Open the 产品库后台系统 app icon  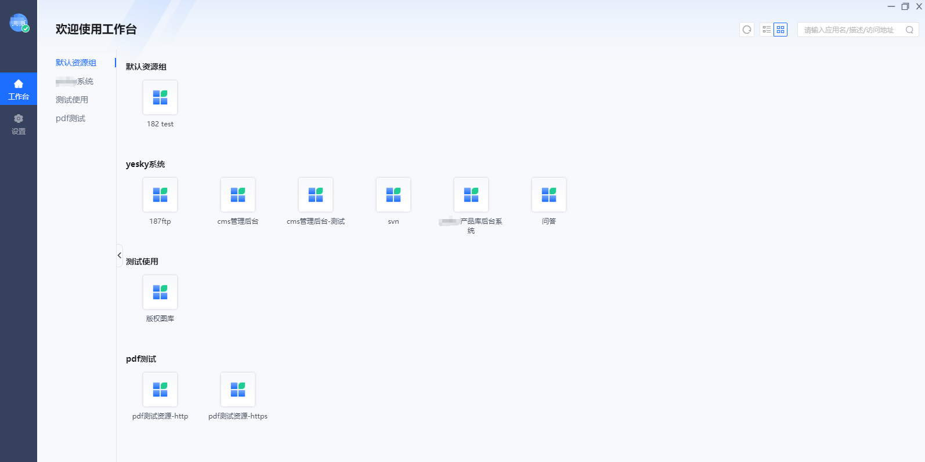tap(471, 195)
